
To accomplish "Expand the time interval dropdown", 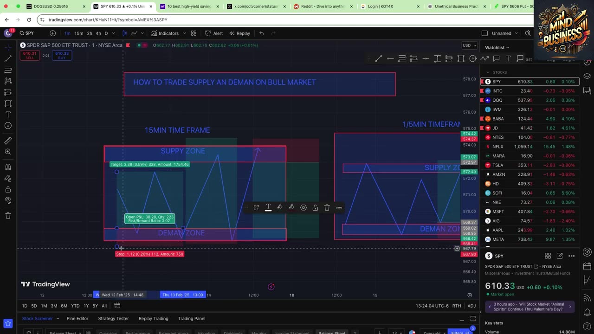I will (x=113, y=33).
